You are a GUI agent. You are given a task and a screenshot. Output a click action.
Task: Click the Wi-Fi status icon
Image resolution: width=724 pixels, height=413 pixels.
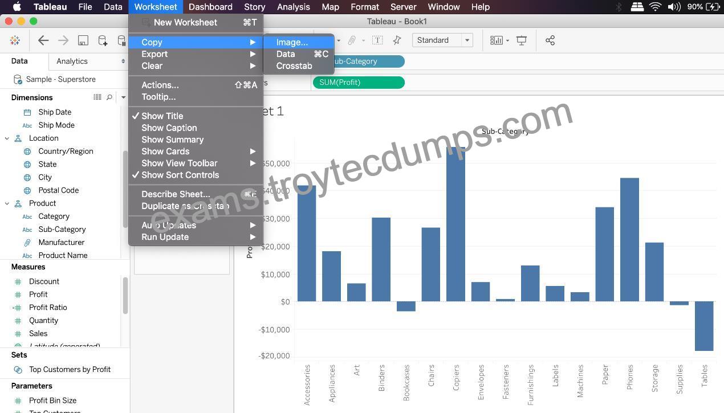click(655, 7)
